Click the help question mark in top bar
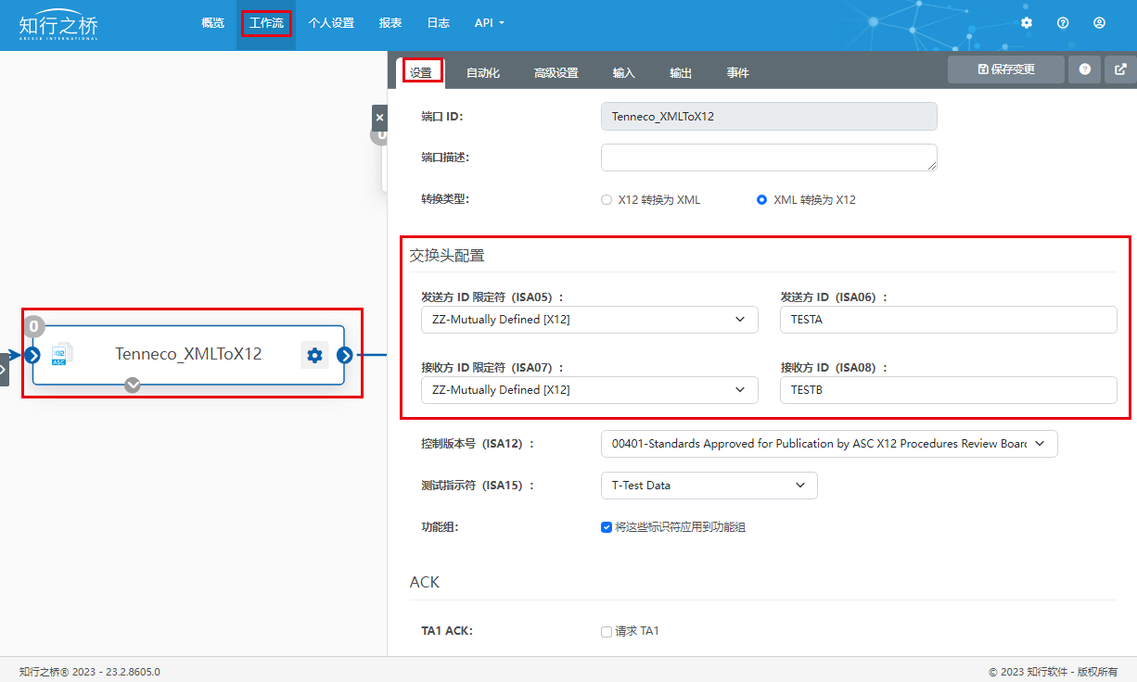The width and height of the screenshot is (1137, 682). click(1063, 23)
